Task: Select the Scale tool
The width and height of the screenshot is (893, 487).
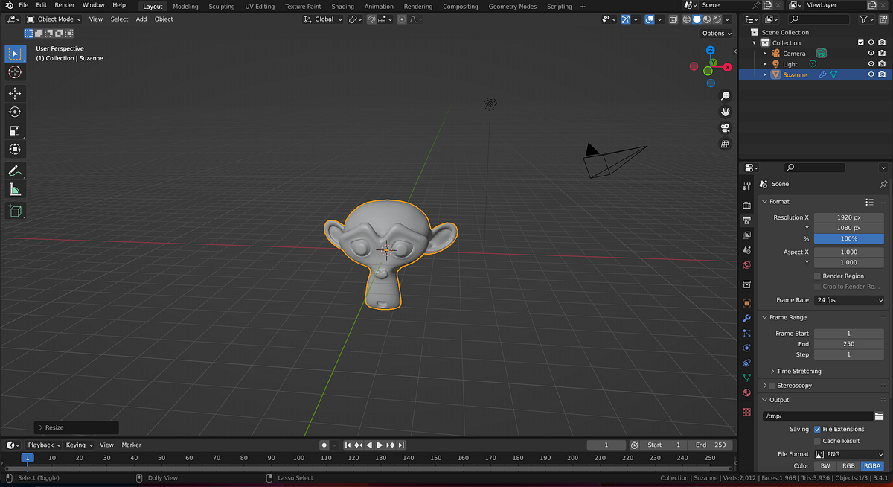Action: click(15, 130)
